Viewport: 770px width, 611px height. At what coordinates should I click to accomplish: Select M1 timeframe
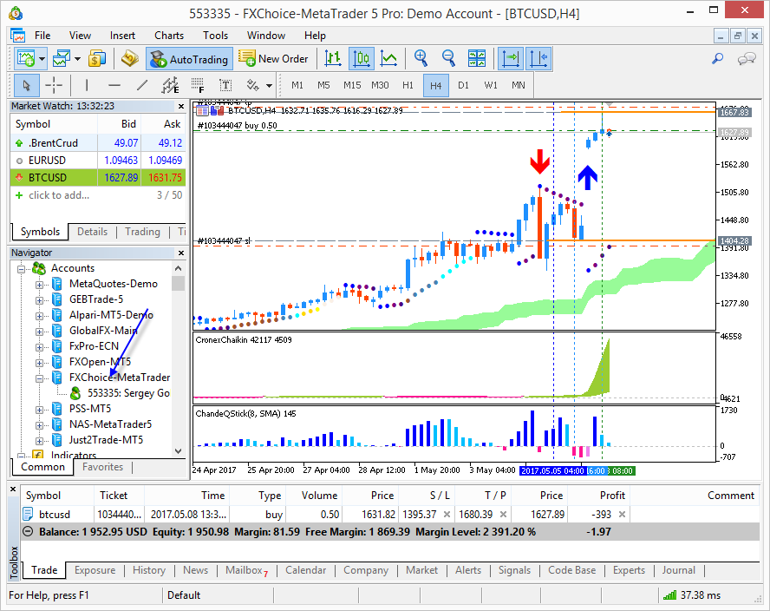click(x=297, y=86)
